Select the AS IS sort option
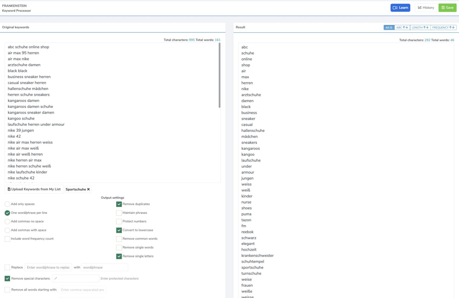This screenshot has height=298, width=459. tap(389, 28)
